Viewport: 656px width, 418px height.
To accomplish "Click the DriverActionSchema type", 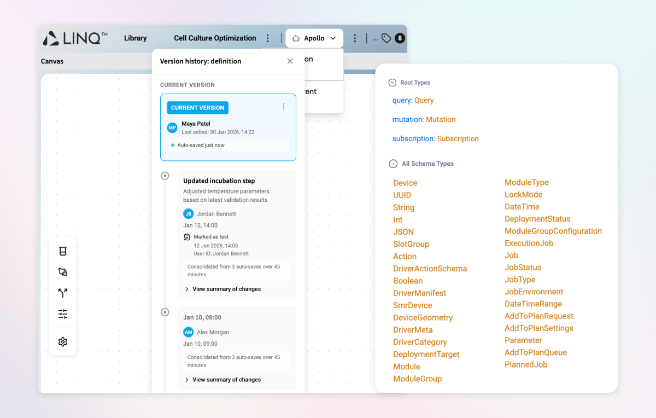I will (x=430, y=269).
